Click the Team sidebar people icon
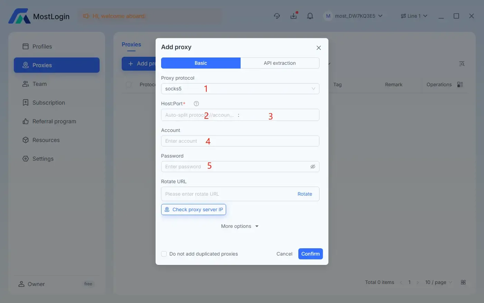The image size is (484, 303). [x=26, y=84]
